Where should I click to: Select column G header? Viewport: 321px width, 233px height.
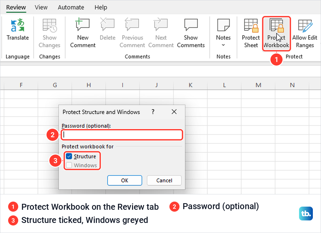click(55, 85)
